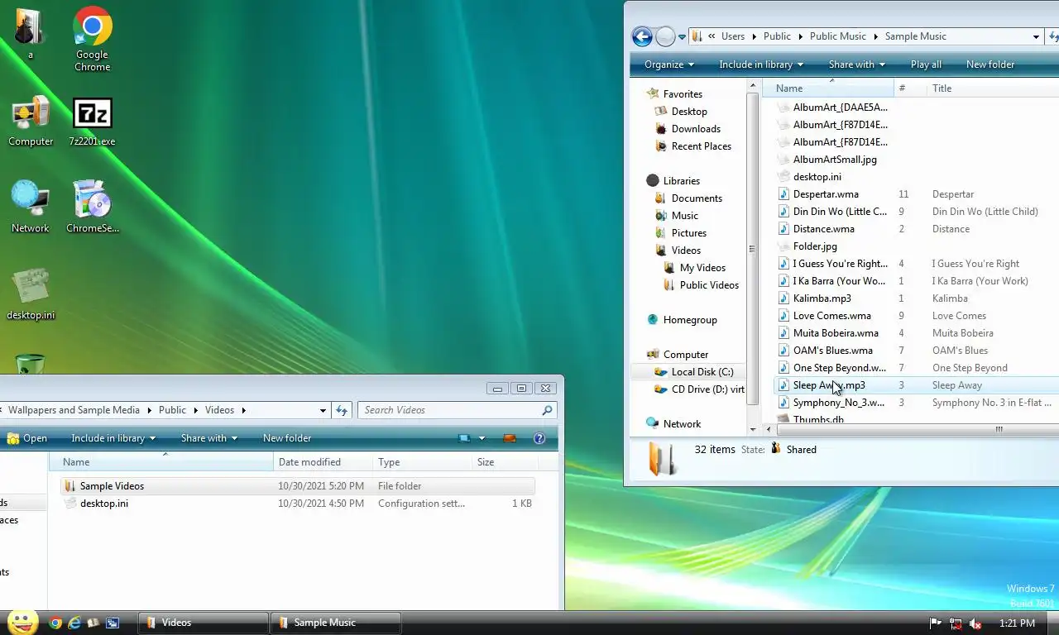Switch to Sample Music taskbar button
The width and height of the screenshot is (1059, 635).
[x=336, y=623]
